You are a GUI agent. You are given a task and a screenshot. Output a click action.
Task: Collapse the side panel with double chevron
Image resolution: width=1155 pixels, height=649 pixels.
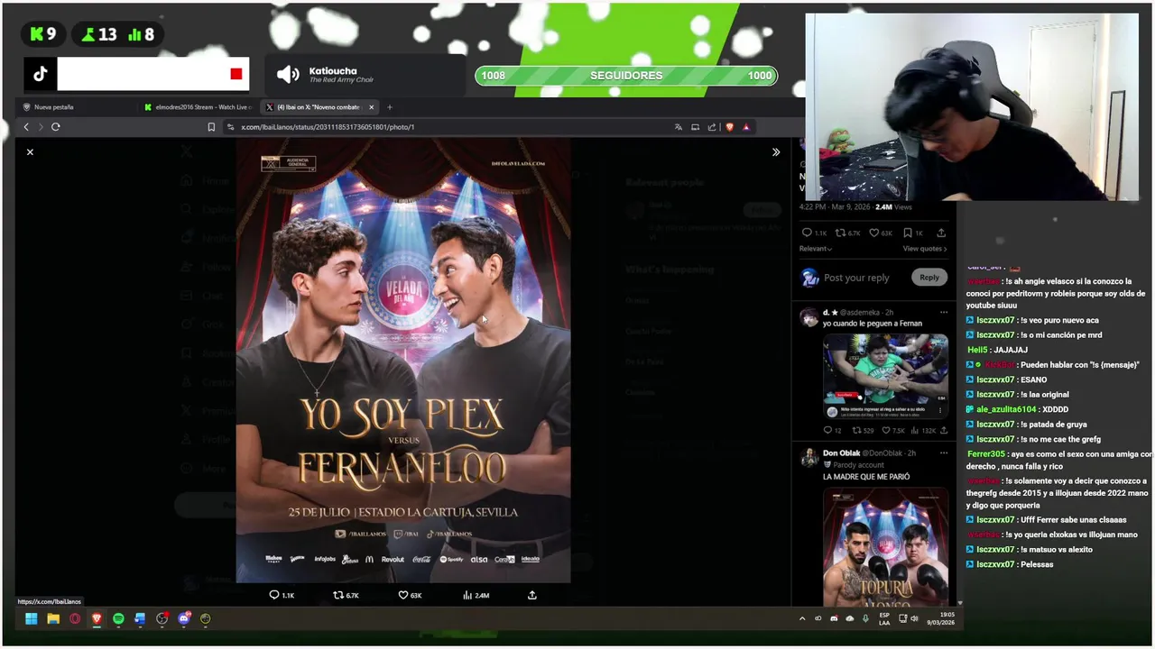pos(776,152)
